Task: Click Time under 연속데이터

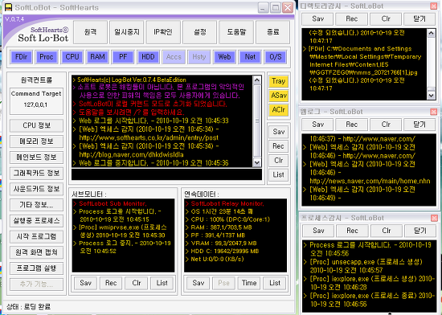Action: (249, 283)
